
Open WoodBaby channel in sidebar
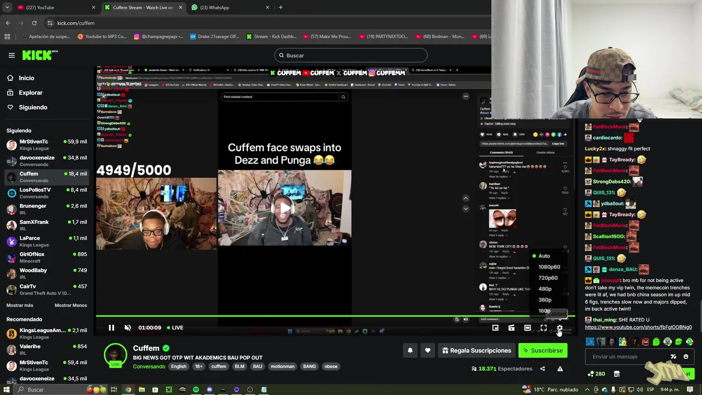(x=47, y=274)
